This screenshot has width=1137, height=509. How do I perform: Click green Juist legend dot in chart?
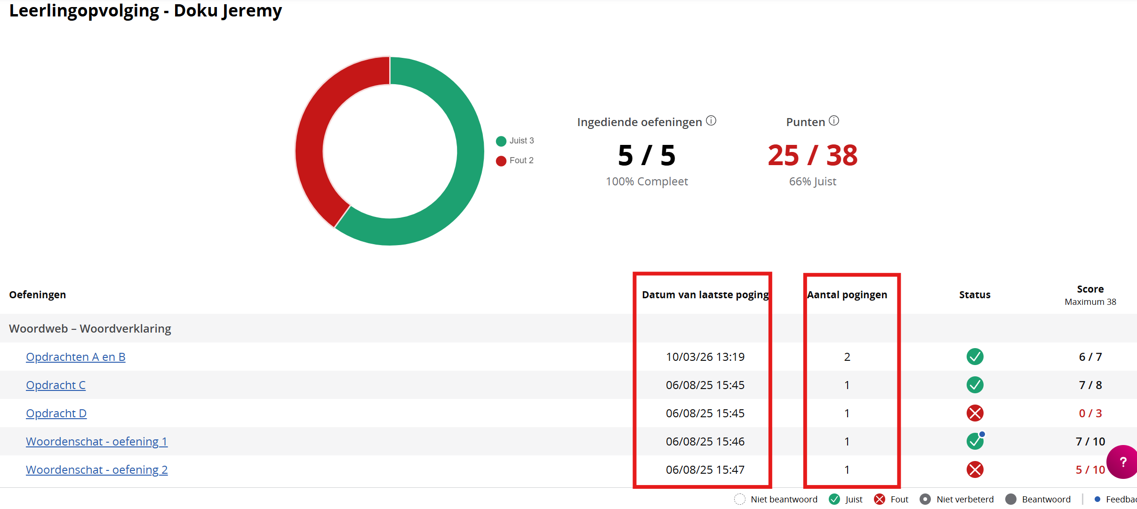pos(501,141)
